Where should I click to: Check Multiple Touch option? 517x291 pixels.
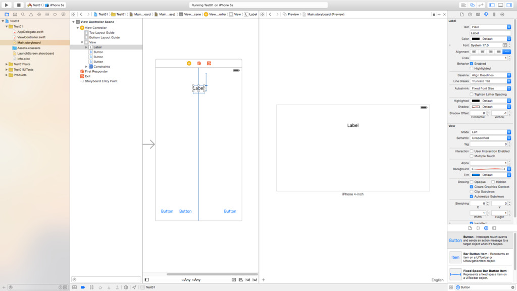click(472, 156)
